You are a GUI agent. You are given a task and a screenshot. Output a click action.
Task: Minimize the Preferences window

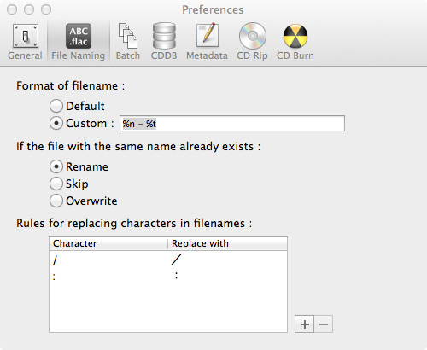click(29, 9)
